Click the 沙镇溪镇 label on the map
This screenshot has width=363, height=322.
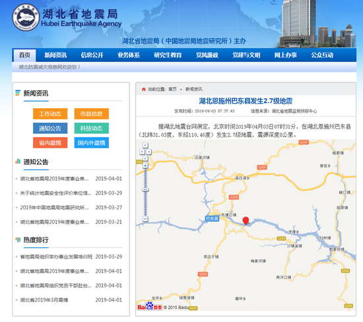[294, 246]
